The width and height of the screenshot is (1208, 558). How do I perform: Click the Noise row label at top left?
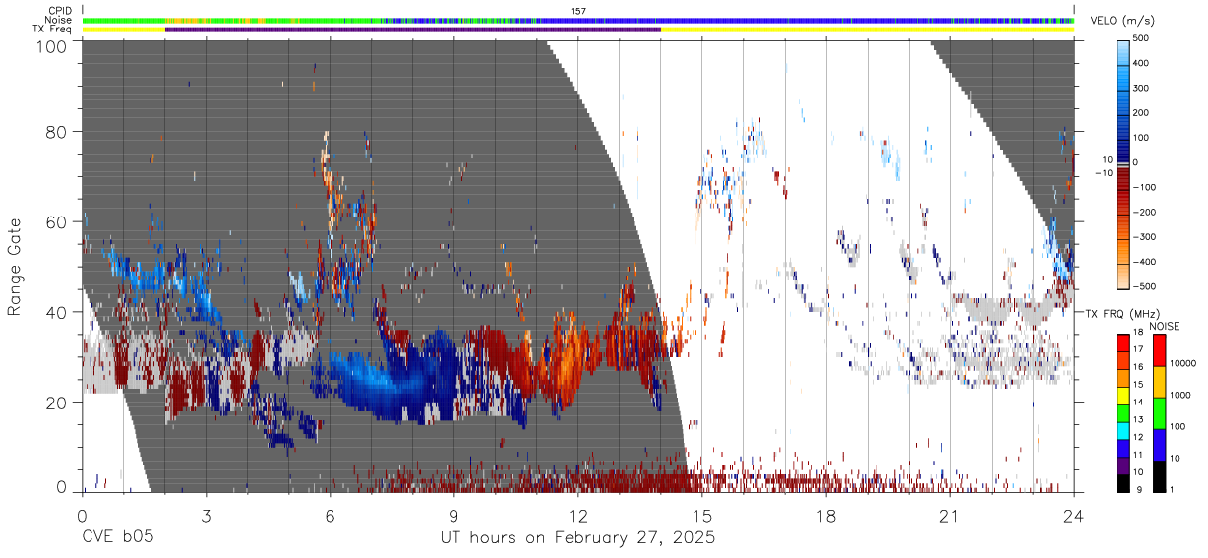click(59, 20)
